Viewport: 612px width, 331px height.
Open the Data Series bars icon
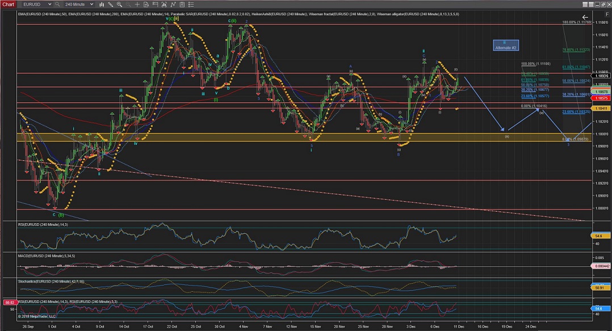point(164,5)
